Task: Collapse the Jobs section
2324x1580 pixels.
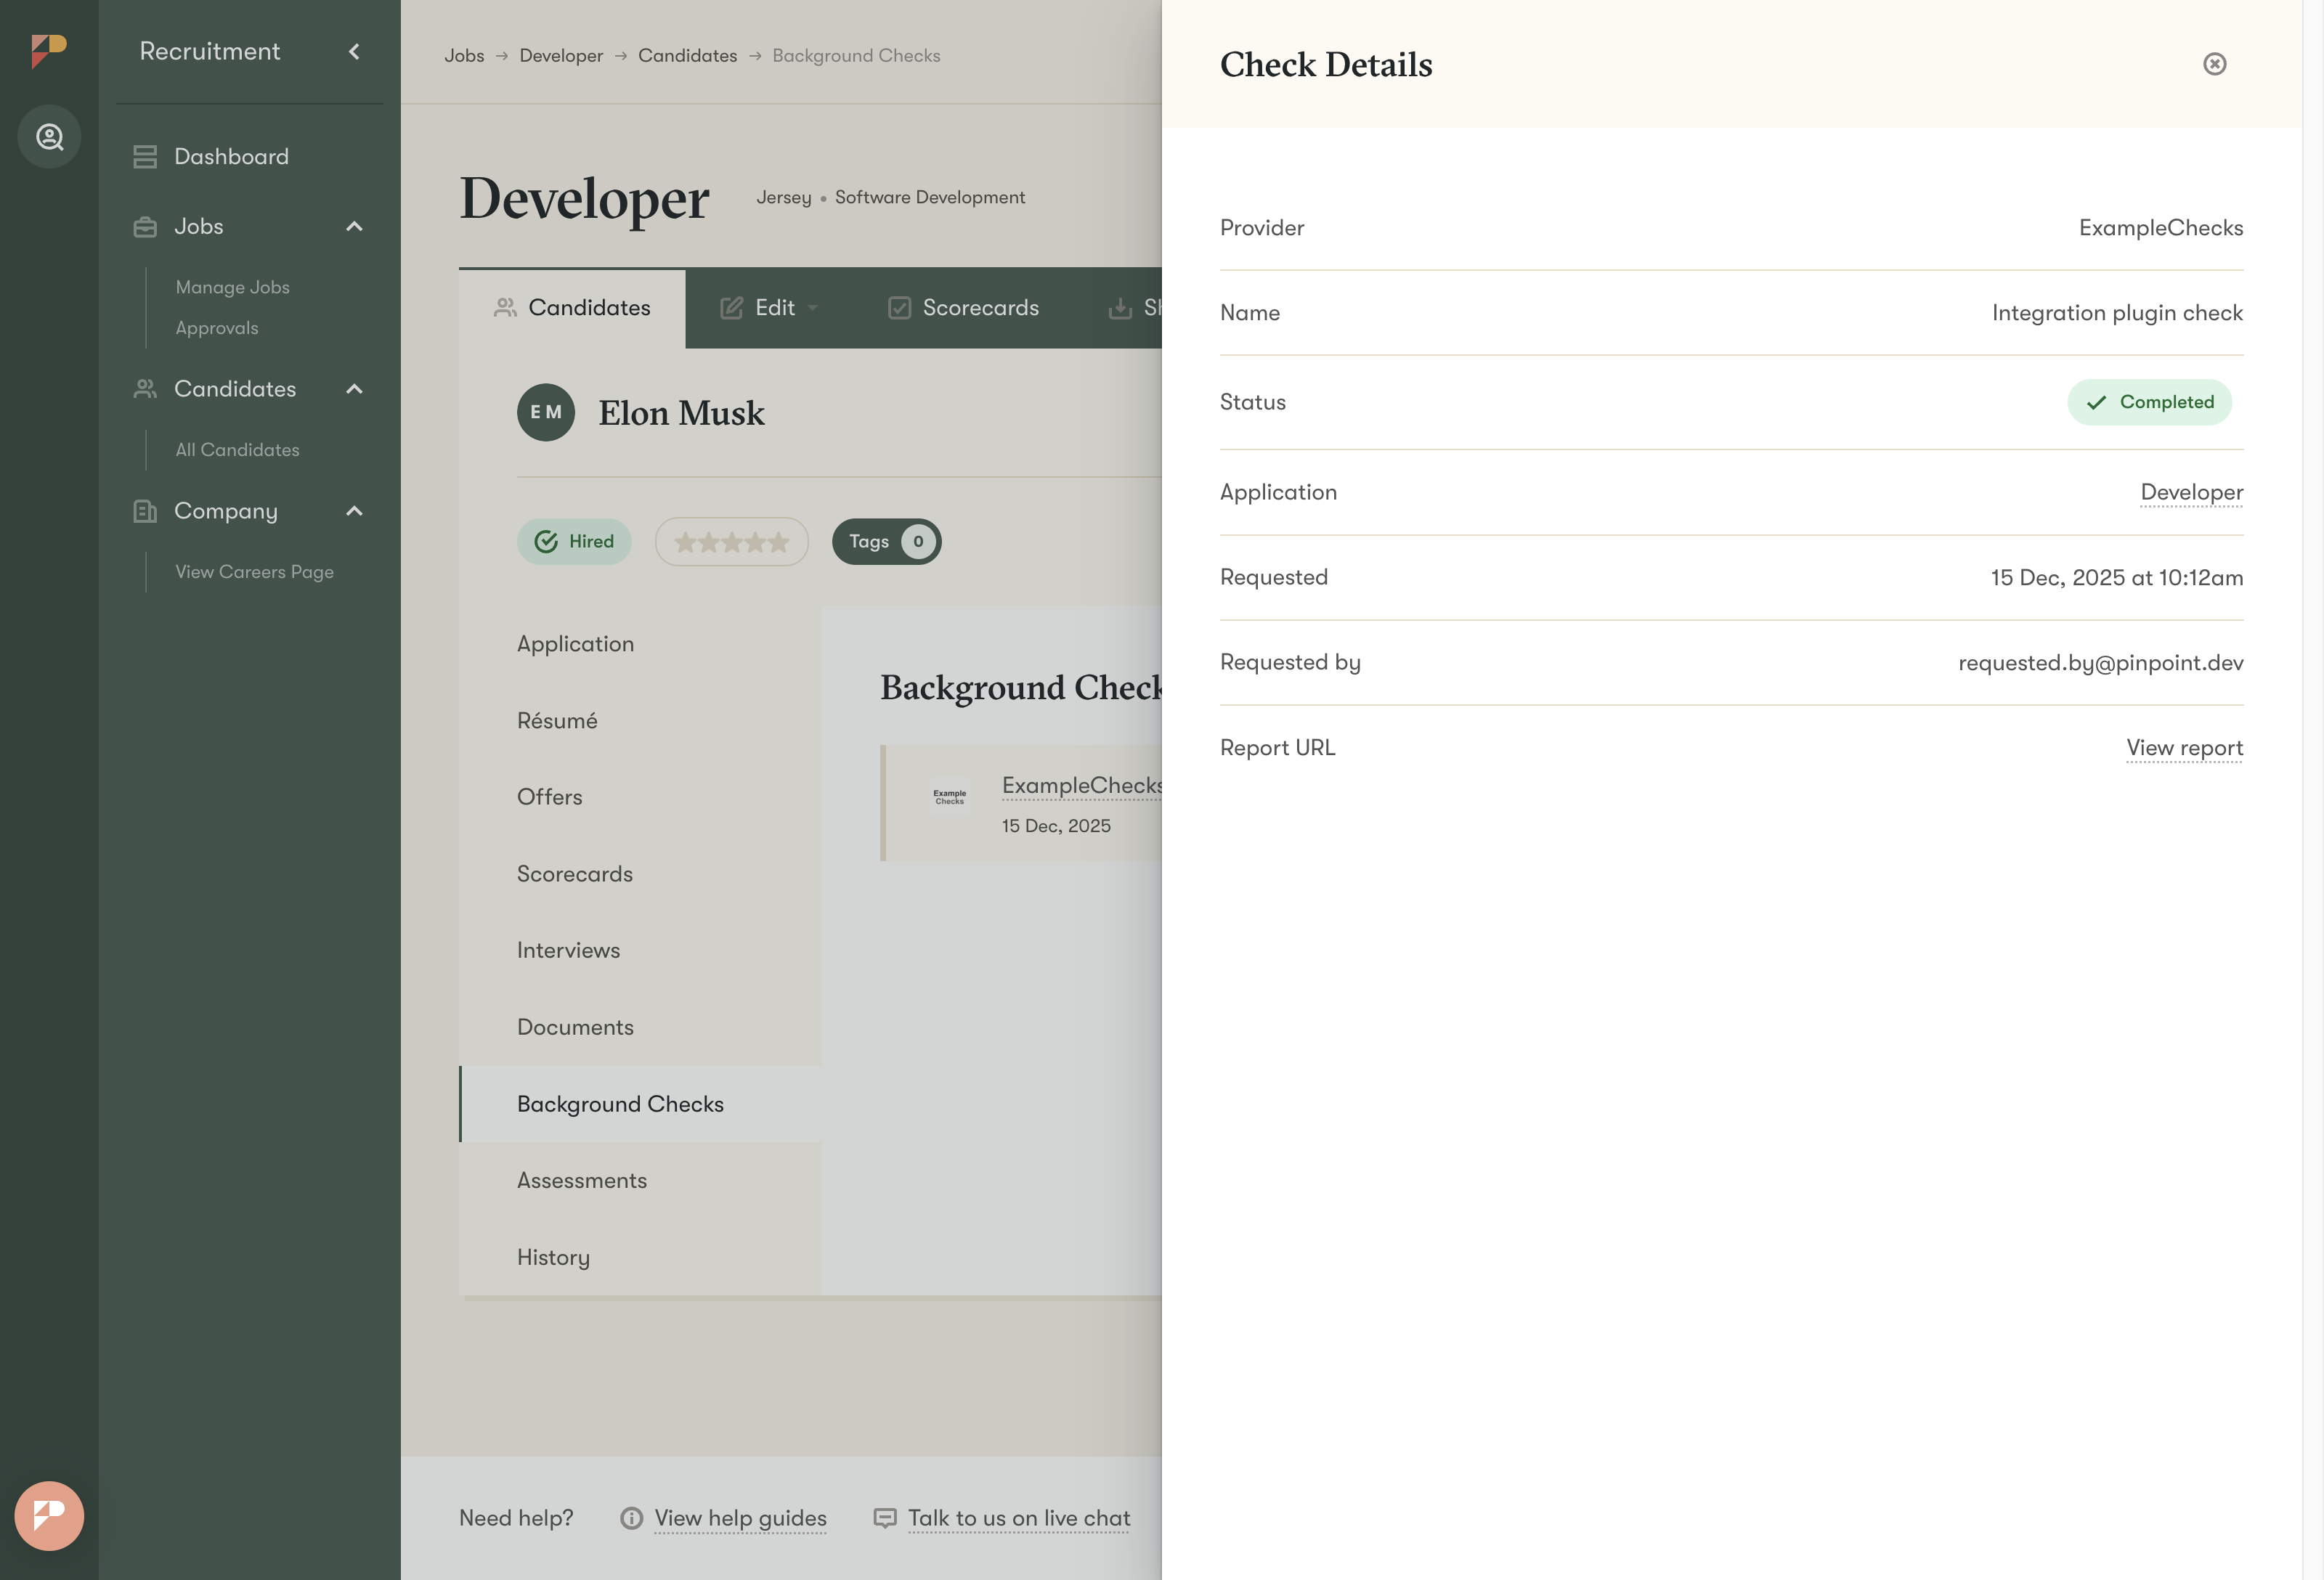Action: [354, 227]
